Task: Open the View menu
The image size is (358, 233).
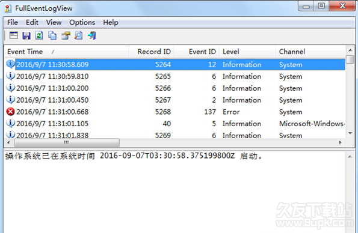Action: pos(54,22)
